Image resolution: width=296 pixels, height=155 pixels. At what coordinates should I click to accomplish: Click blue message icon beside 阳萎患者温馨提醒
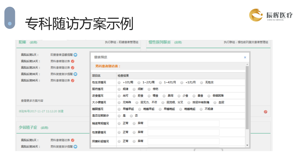coord(75,55)
